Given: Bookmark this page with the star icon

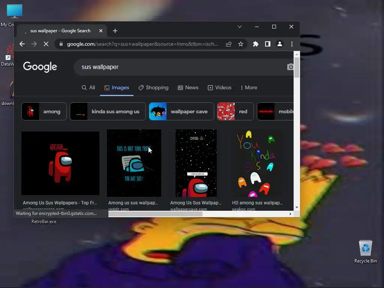Looking at the screenshot, I should pos(241,44).
